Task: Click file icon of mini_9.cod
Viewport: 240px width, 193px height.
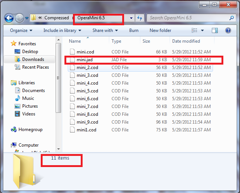Action: pos(72,122)
